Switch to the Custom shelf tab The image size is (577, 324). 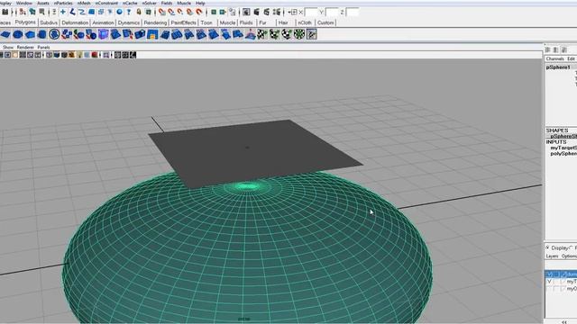coord(325,22)
